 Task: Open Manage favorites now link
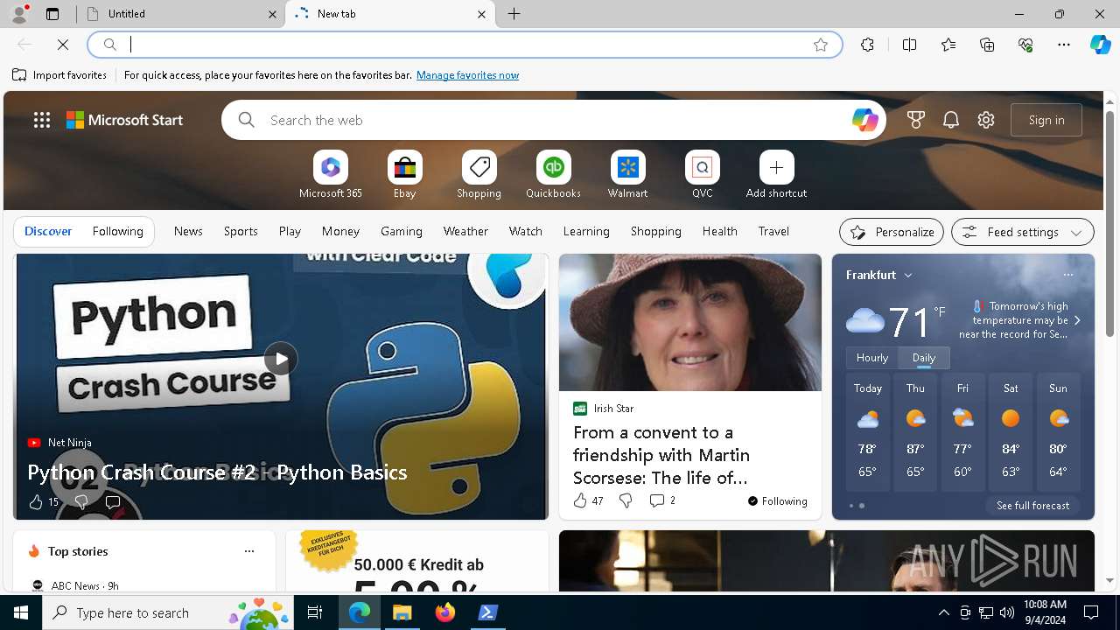467,75
